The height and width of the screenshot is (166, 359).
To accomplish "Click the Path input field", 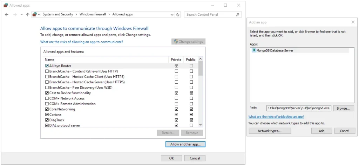I will pyautogui.click(x=299, y=109).
